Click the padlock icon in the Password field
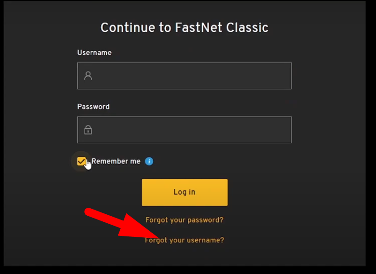This screenshot has width=376, height=274. click(x=88, y=130)
